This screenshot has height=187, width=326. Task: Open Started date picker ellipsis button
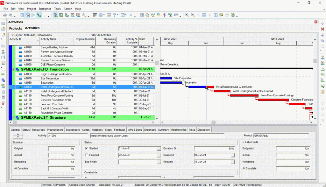159,149
